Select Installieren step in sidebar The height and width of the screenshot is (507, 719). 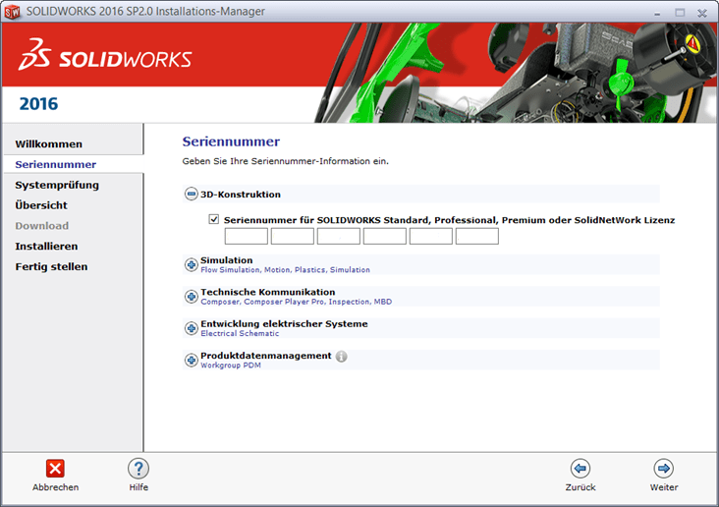(x=46, y=247)
